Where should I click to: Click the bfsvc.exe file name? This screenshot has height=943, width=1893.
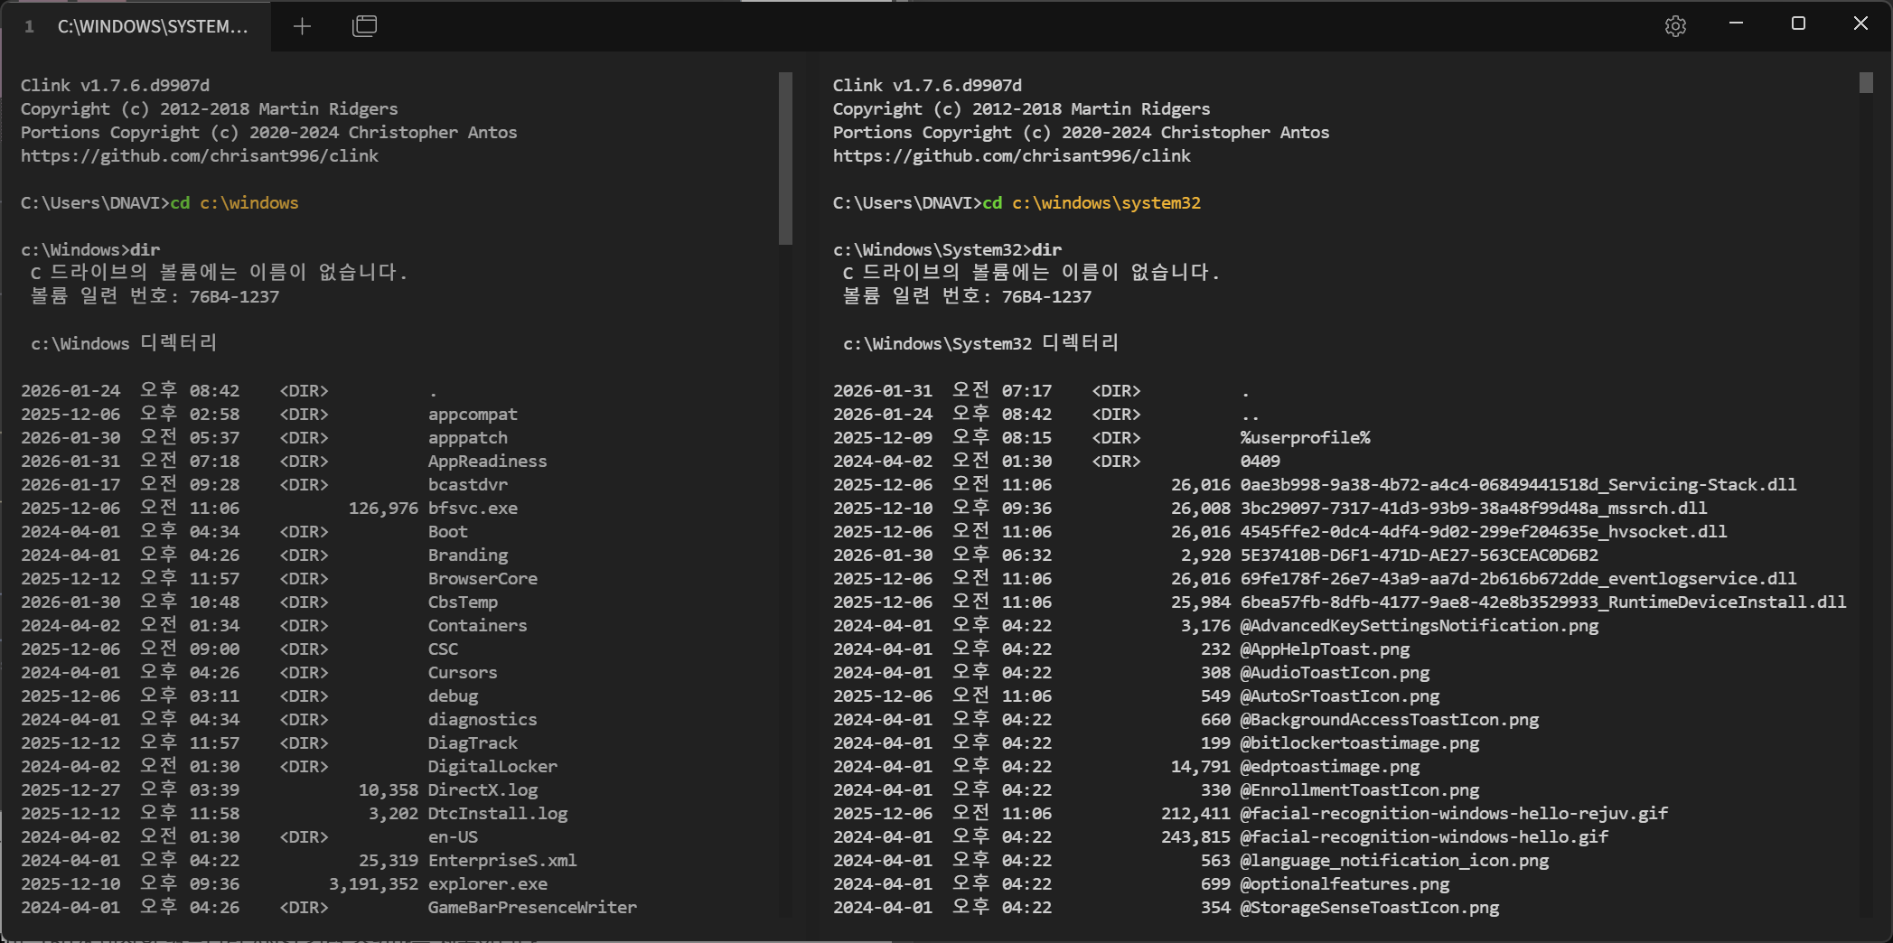coord(473,508)
